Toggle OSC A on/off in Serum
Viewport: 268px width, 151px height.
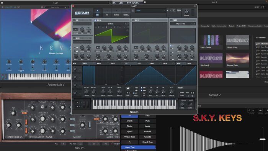point(95,20)
